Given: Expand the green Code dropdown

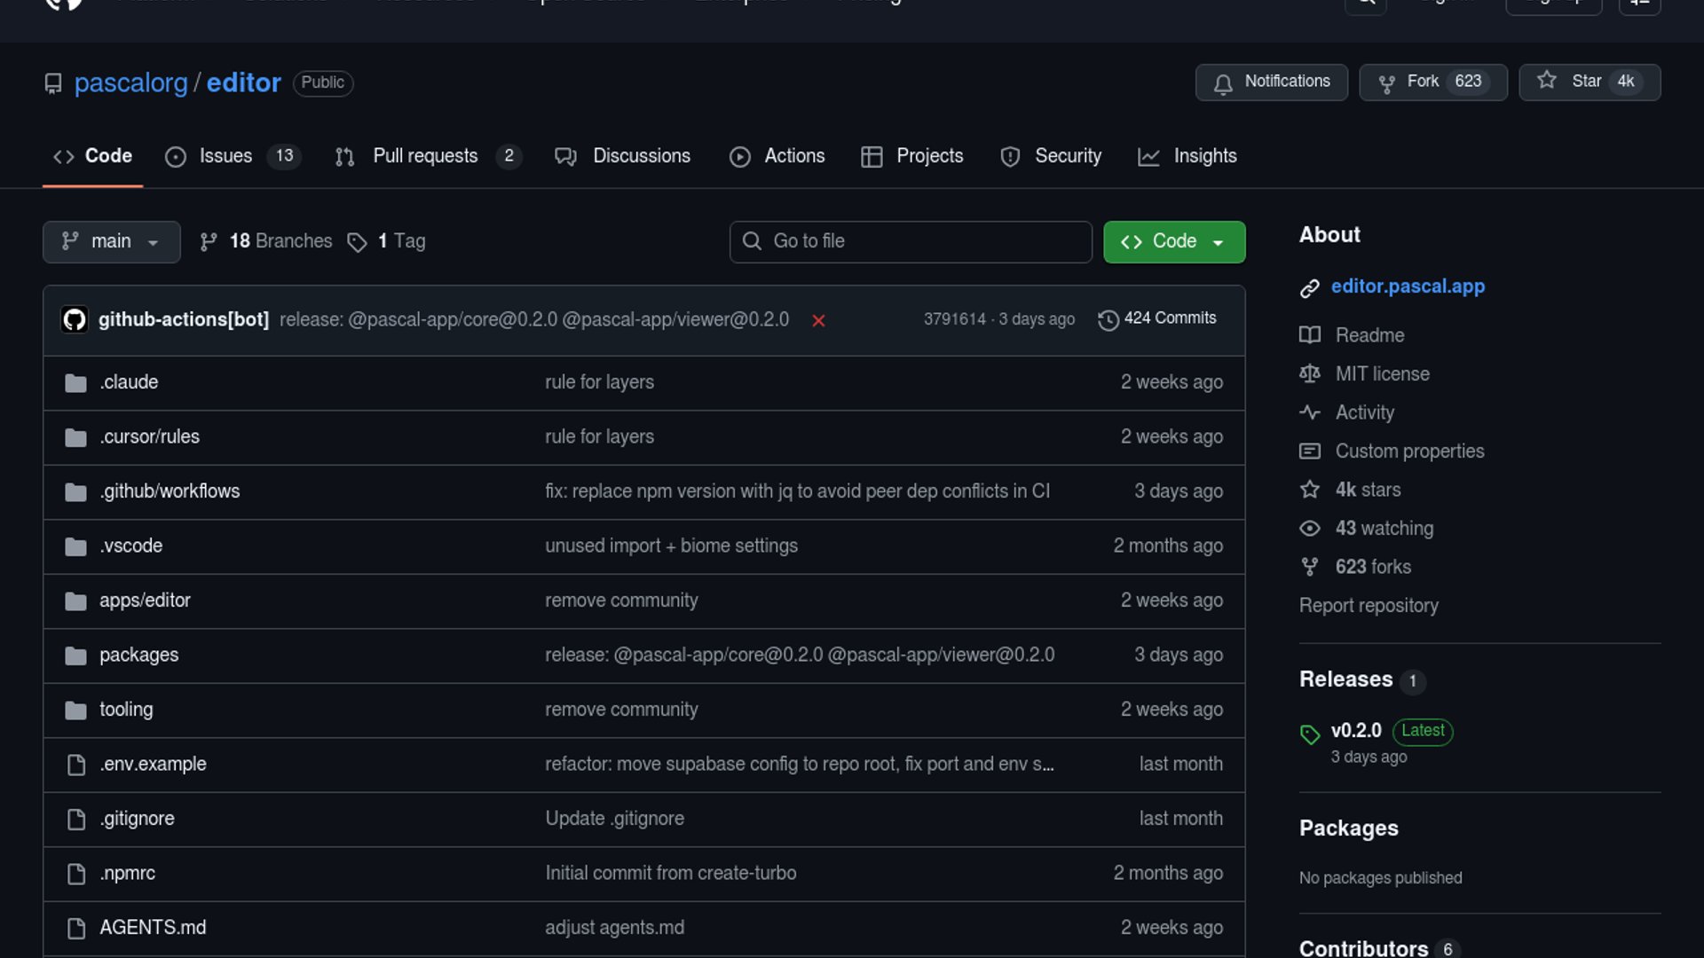Looking at the screenshot, I should point(1174,241).
